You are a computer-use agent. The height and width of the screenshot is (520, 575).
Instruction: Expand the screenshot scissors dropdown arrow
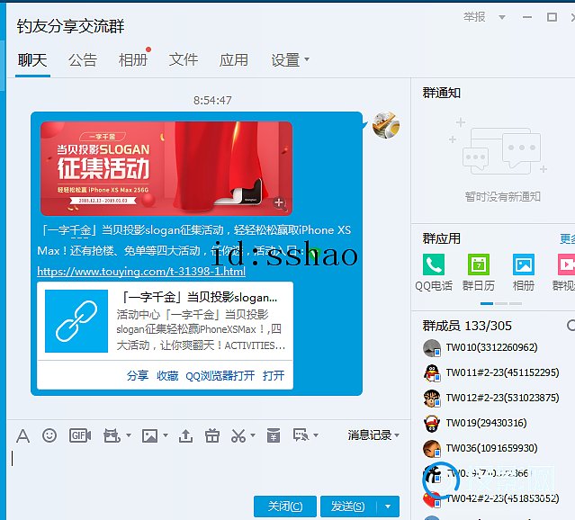253,435
